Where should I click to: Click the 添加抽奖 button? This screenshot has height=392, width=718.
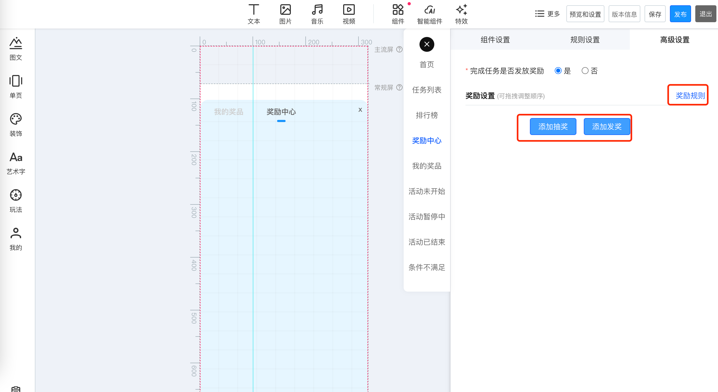pyautogui.click(x=553, y=127)
